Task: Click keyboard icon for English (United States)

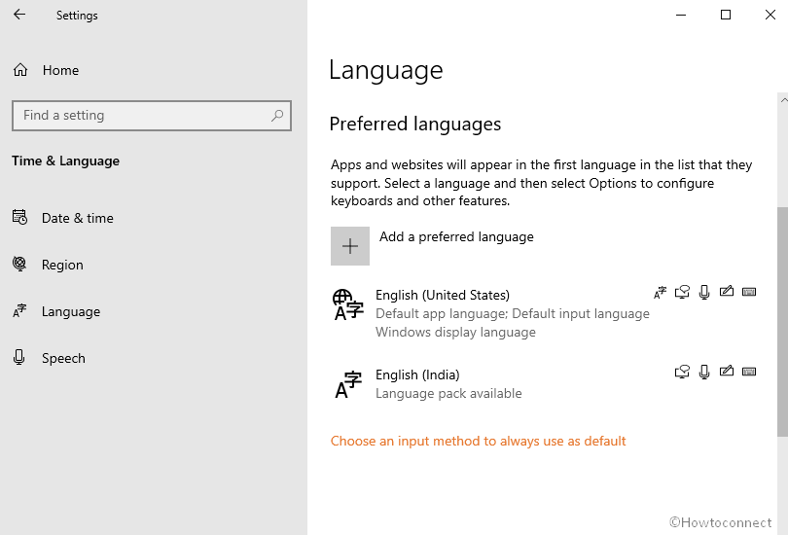Action: [x=749, y=292]
